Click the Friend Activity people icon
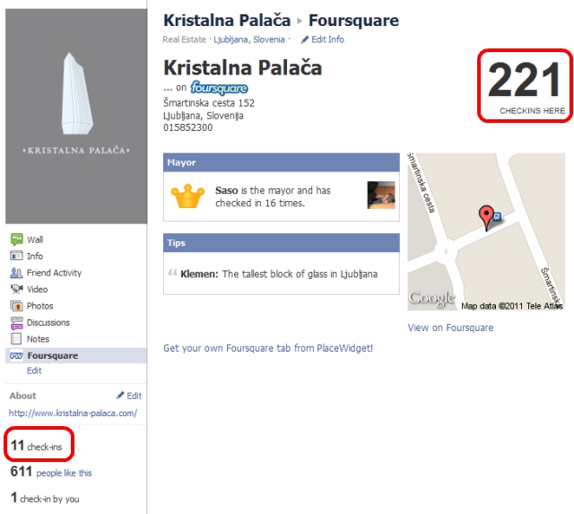This screenshot has height=514, width=574. (x=16, y=273)
